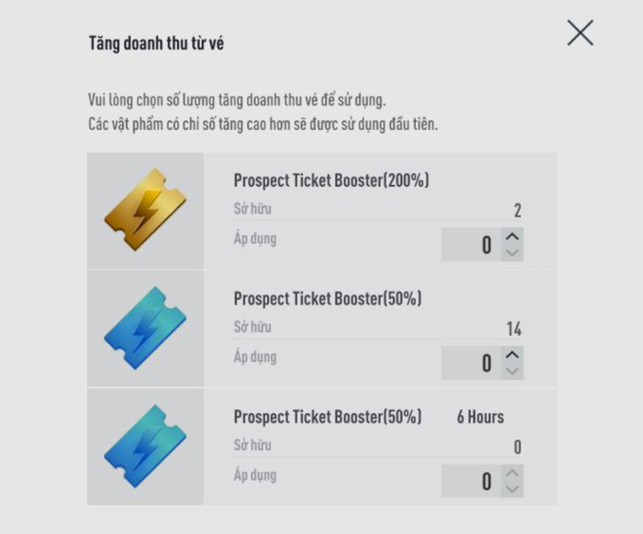Increase applied count for 6 Hours booster
The height and width of the screenshot is (534, 643).
pyautogui.click(x=512, y=473)
